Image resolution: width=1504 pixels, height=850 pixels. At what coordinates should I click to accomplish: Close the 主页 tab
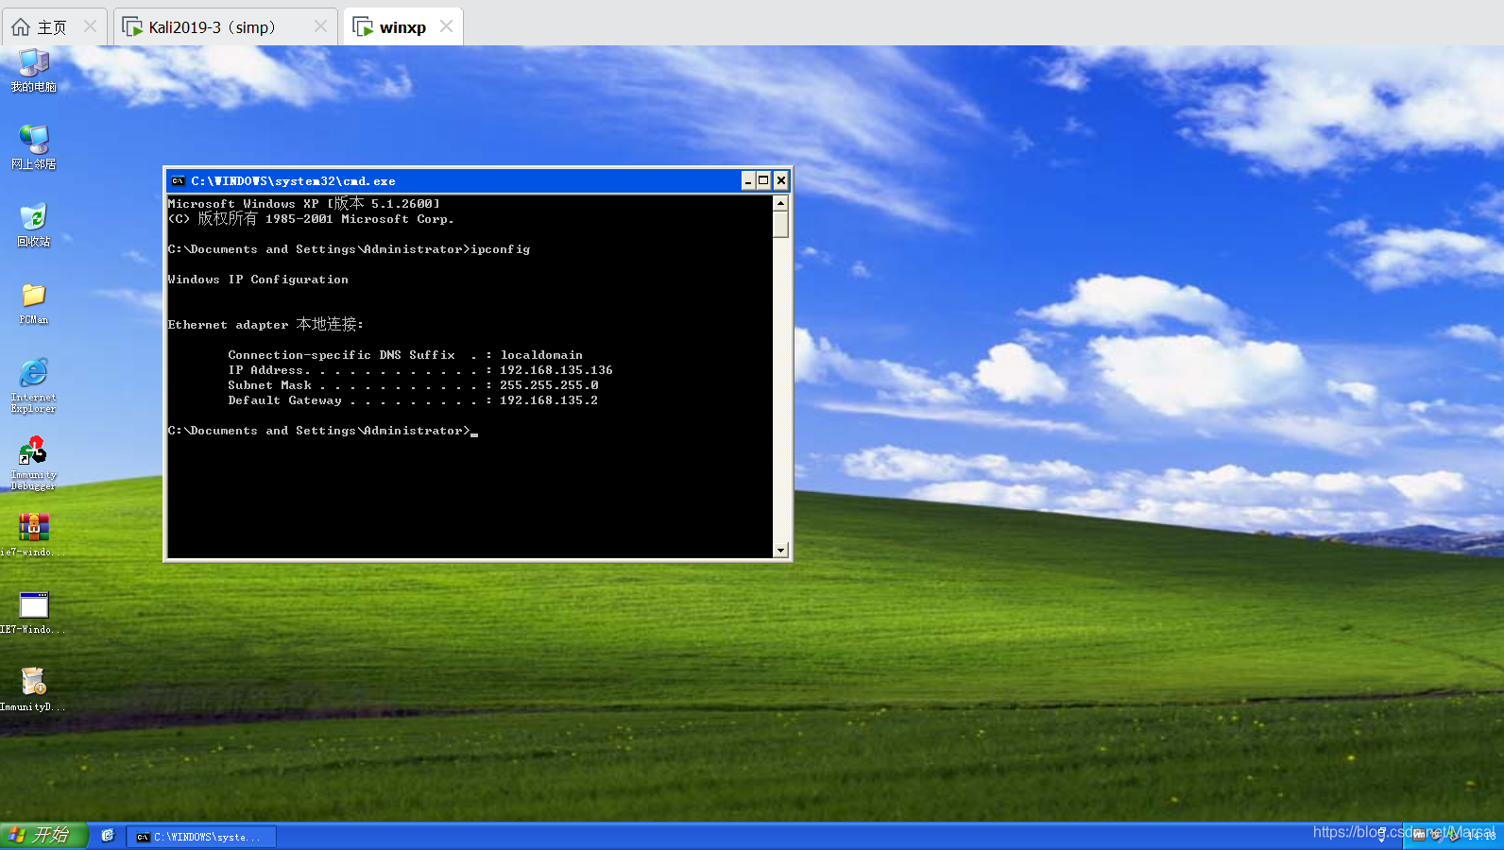click(x=91, y=26)
